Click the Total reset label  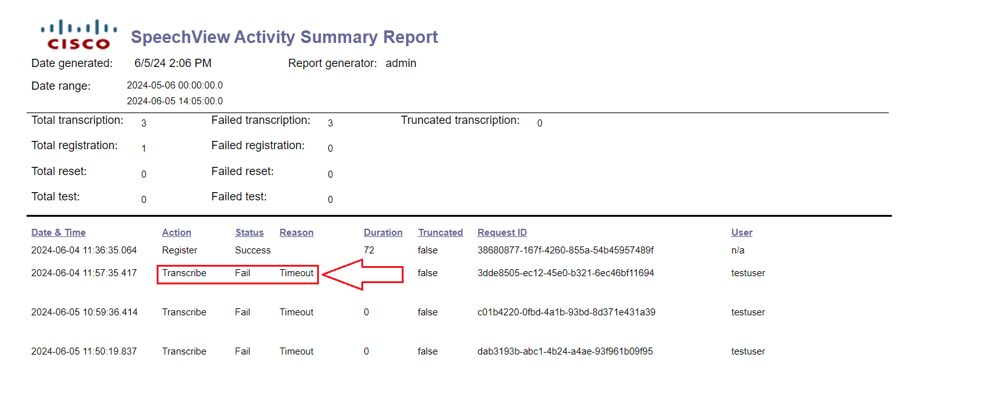[x=59, y=171]
